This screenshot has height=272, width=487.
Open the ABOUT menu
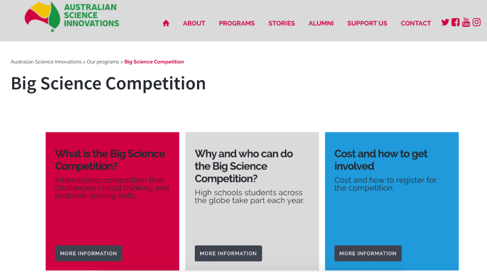194,23
